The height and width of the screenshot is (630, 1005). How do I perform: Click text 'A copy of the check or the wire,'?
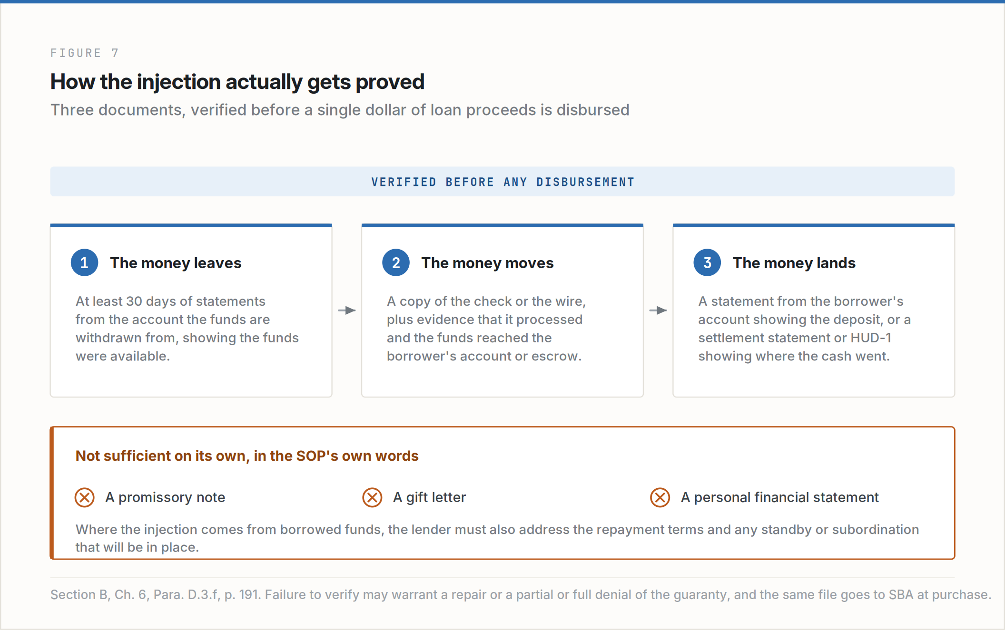click(486, 301)
